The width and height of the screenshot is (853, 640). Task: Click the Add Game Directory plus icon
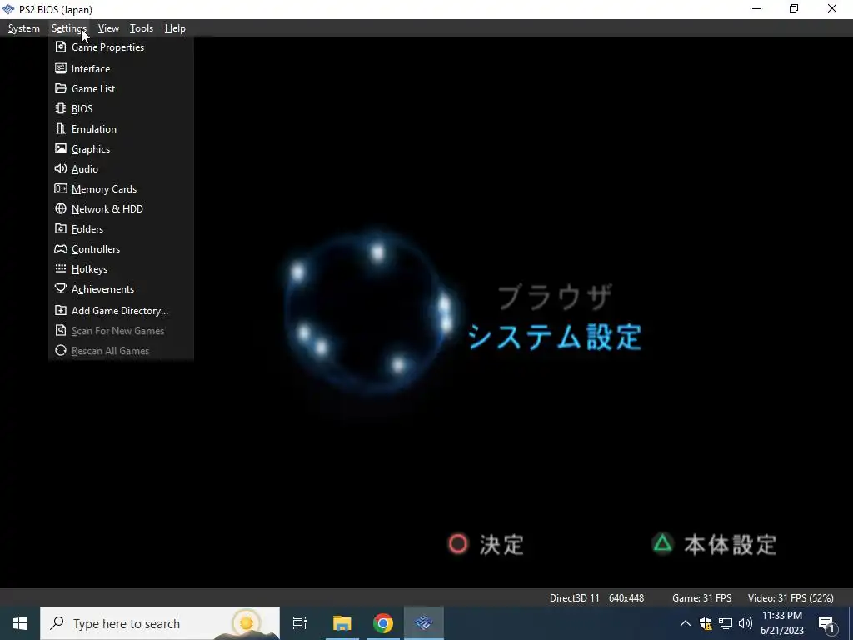tap(61, 311)
